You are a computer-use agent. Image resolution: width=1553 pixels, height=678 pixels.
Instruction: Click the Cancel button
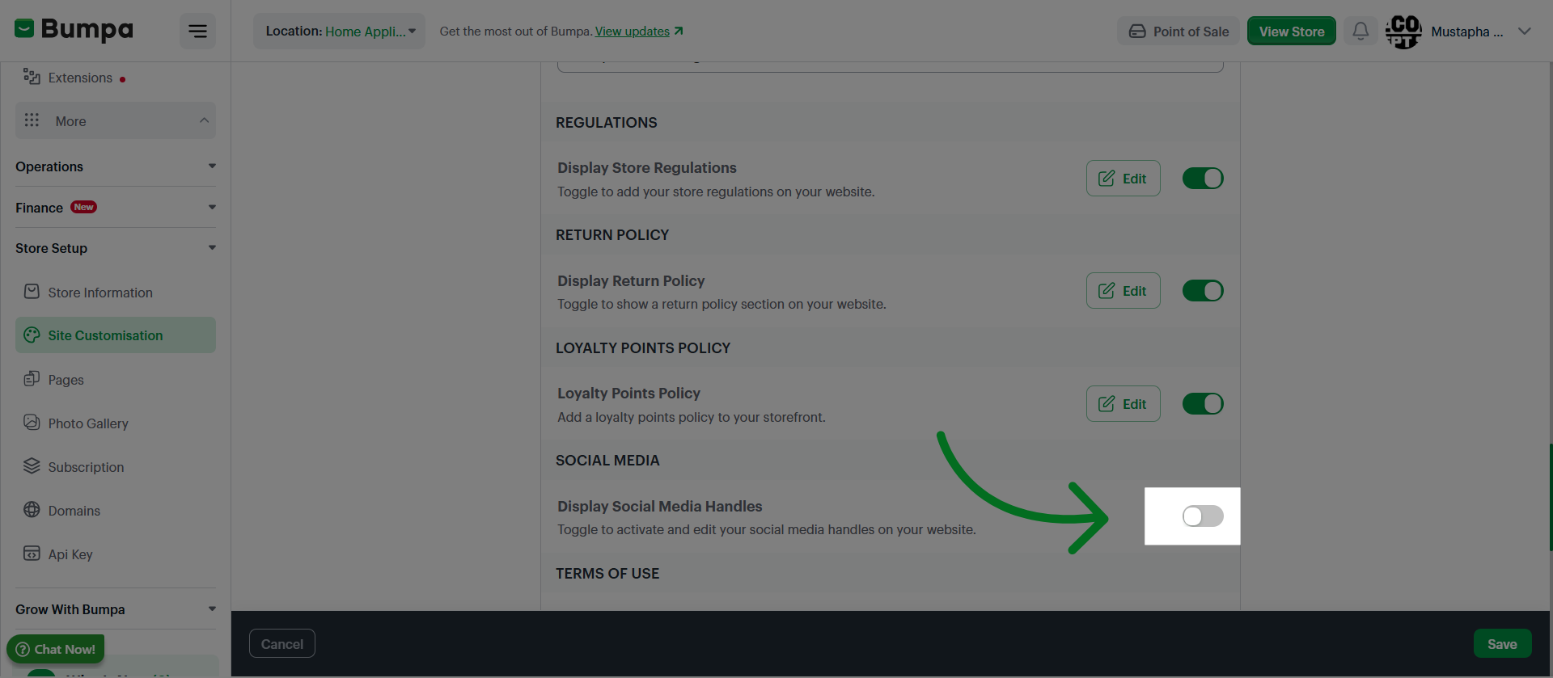coord(282,644)
